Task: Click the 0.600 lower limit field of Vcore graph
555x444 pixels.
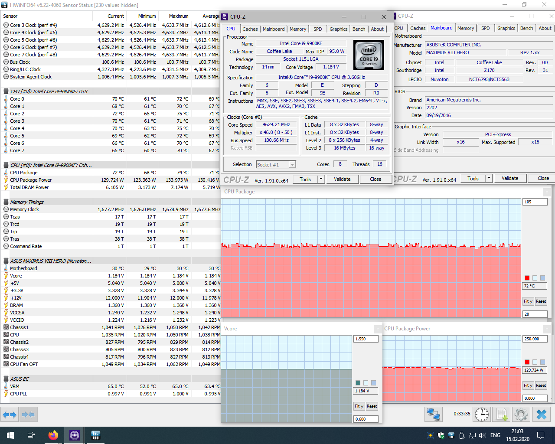Action: click(366, 419)
